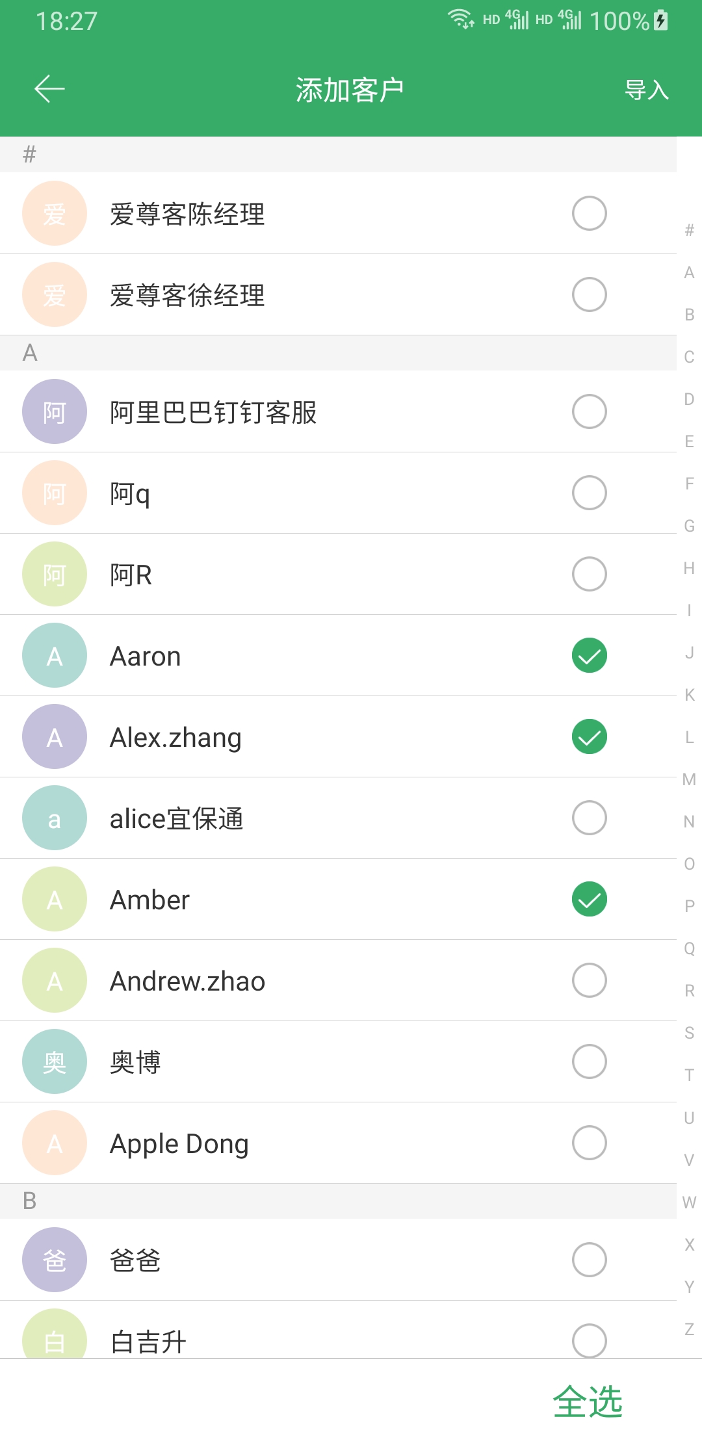The width and height of the screenshot is (702, 1443).
Task: Check the circle for 阿里巴巴钉钉客服
Action: click(x=589, y=411)
